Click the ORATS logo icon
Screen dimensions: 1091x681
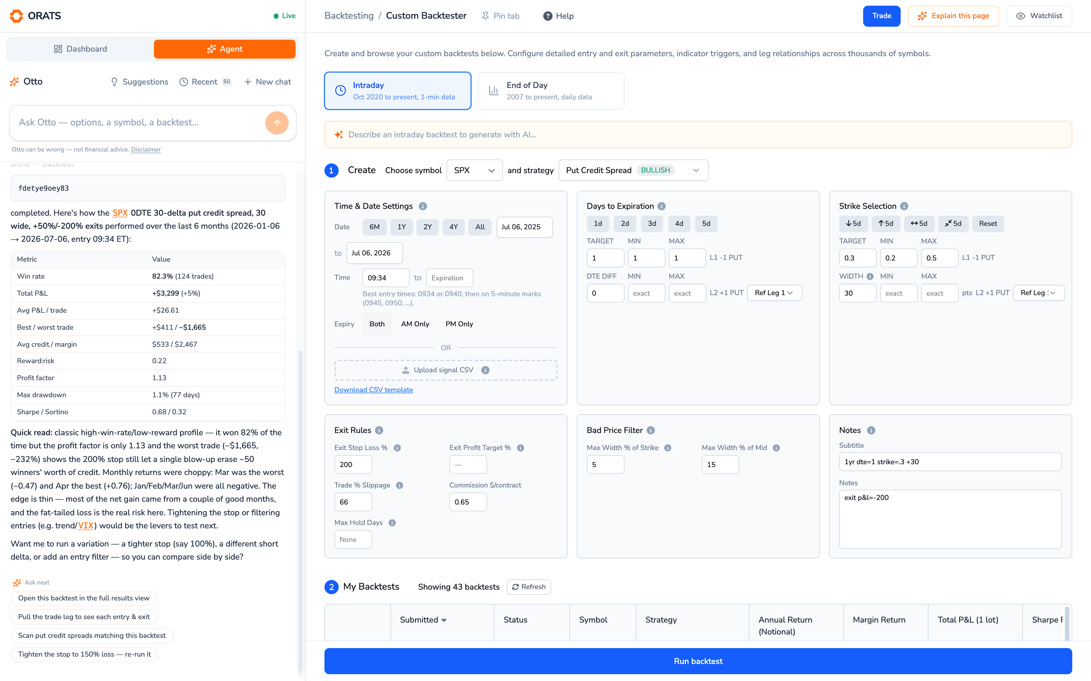tap(17, 16)
